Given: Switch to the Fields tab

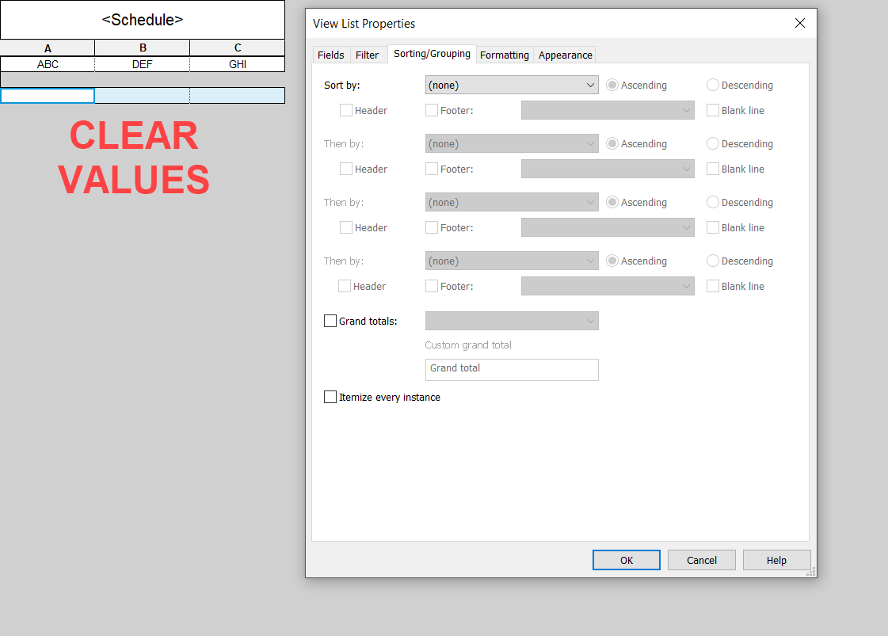Looking at the screenshot, I should click(x=330, y=55).
